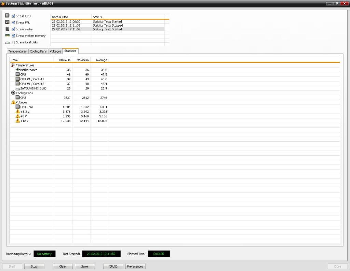The height and width of the screenshot is (271, 350).
Task: Click the AIDA64 flame icon in title bar
Action: 3,3
